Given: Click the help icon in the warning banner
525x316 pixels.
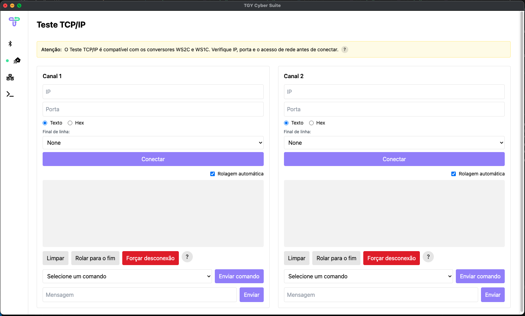Looking at the screenshot, I should [x=344, y=50].
